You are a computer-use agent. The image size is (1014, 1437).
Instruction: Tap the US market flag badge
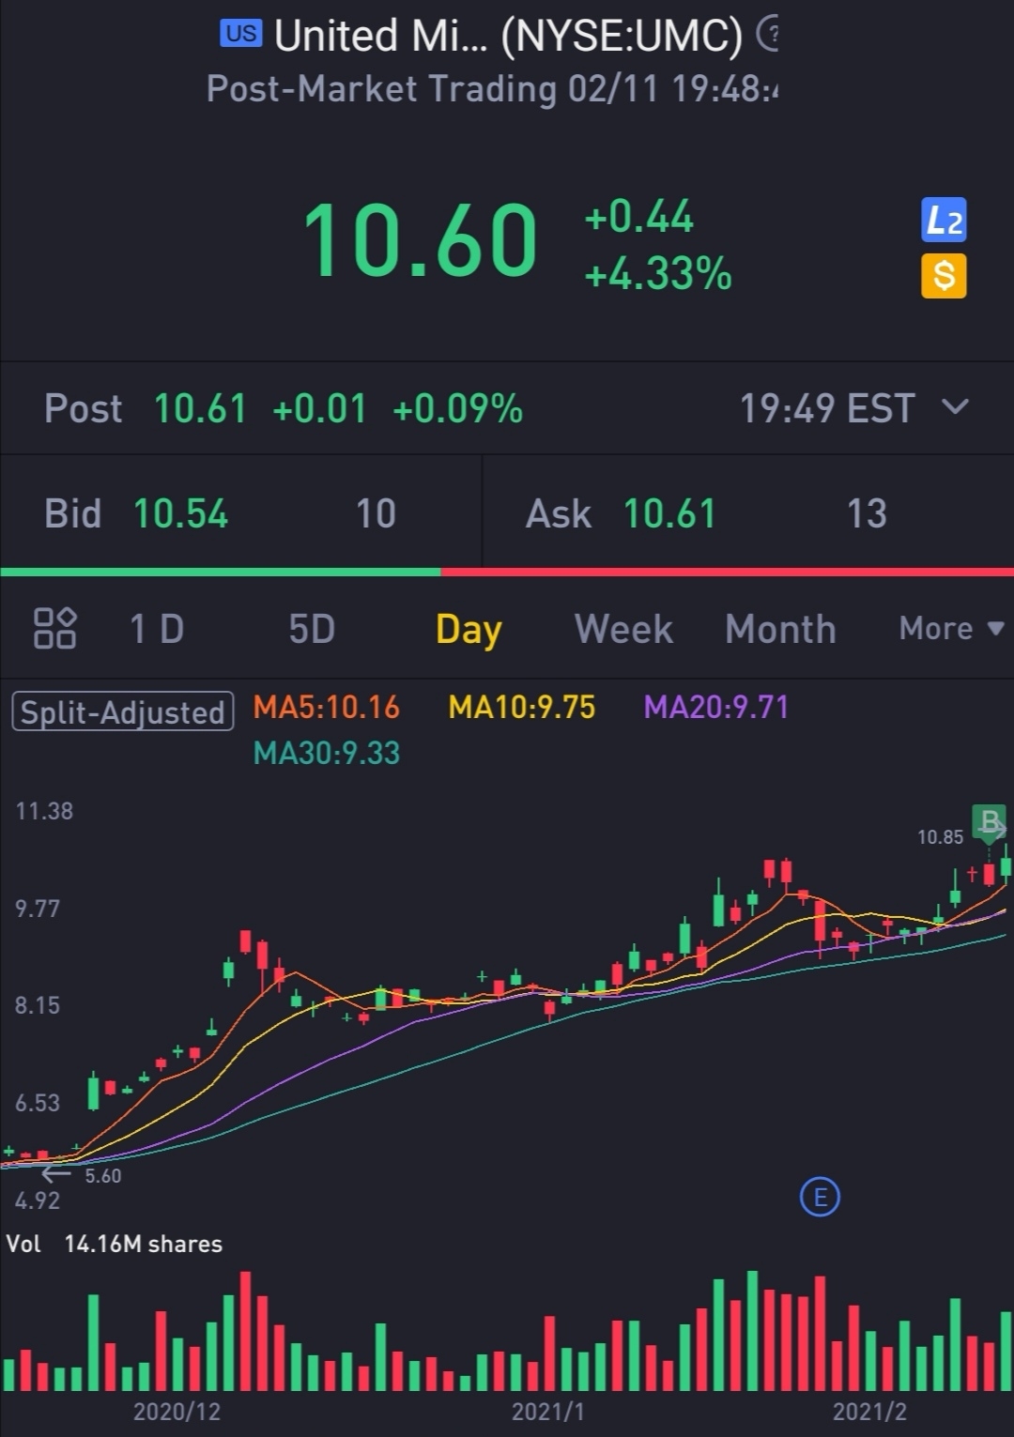[x=241, y=34]
